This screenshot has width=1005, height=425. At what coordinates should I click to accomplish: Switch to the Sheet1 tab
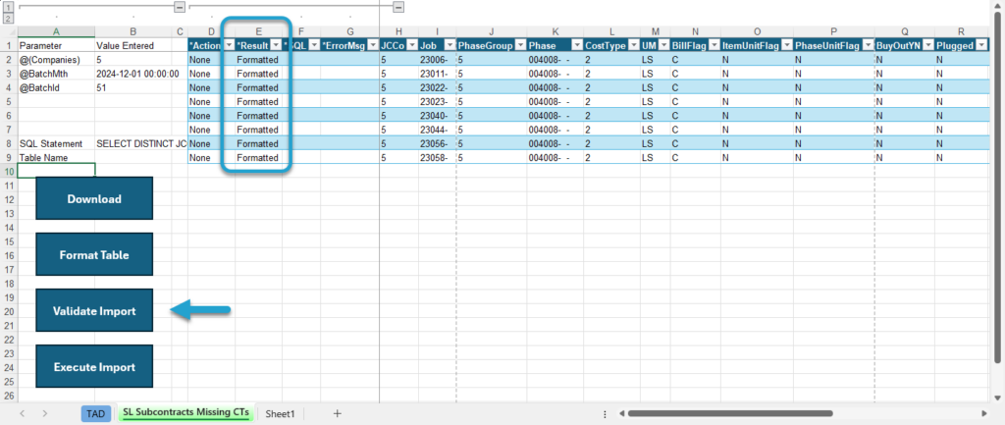click(x=280, y=414)
